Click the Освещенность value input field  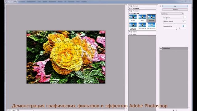pyautogui.click(x=184, y=26)
